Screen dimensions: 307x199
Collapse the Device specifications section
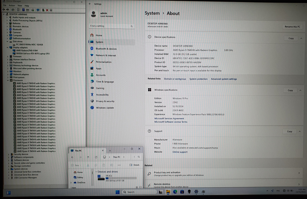(x=300, y=38)
